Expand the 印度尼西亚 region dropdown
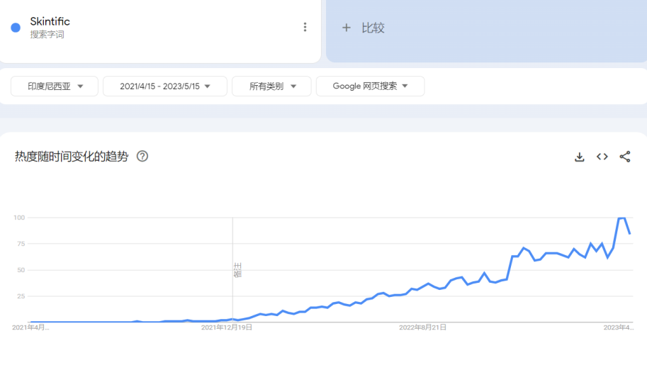 coord(55,86)
